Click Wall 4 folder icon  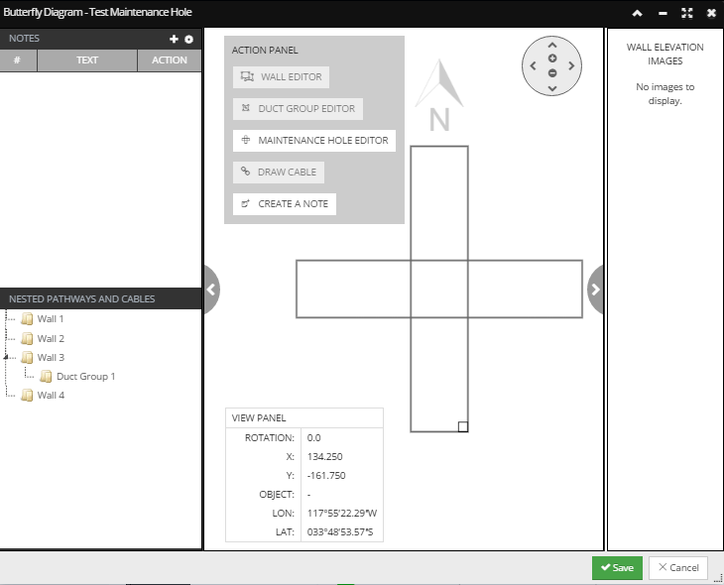(27, 396)
